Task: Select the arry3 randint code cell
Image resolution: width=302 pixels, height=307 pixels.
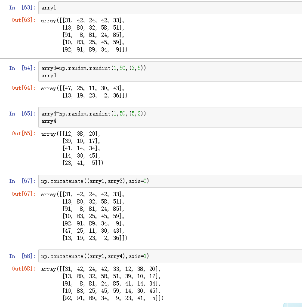Action: click(x=170, y=71)
